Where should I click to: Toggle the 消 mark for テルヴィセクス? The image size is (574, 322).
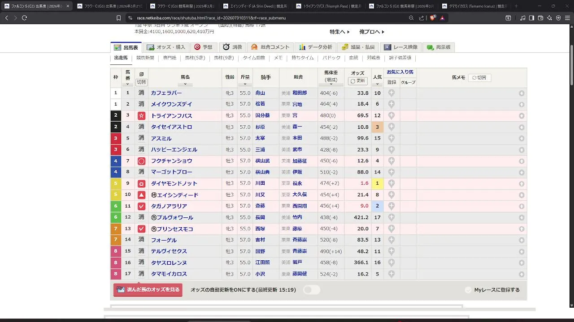(x=141, y=251)
